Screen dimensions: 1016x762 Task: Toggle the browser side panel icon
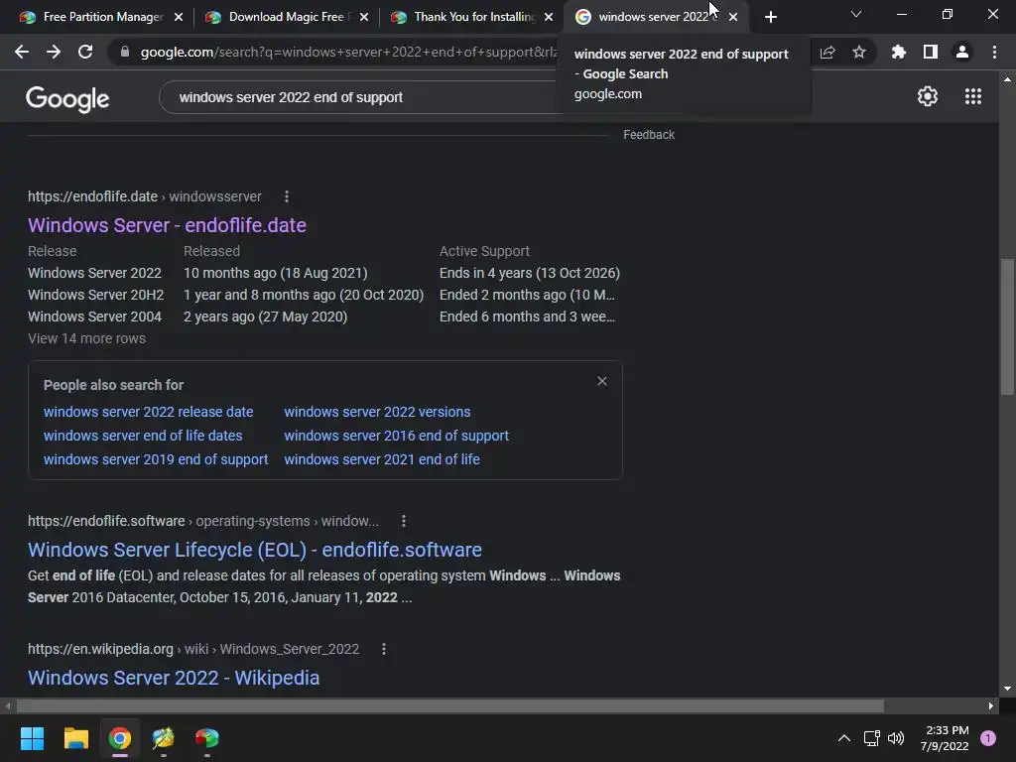coord(931,52)
